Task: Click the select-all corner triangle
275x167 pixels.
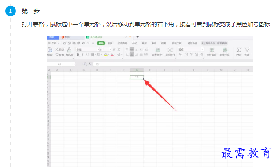Action: click(x=49, y=70)
